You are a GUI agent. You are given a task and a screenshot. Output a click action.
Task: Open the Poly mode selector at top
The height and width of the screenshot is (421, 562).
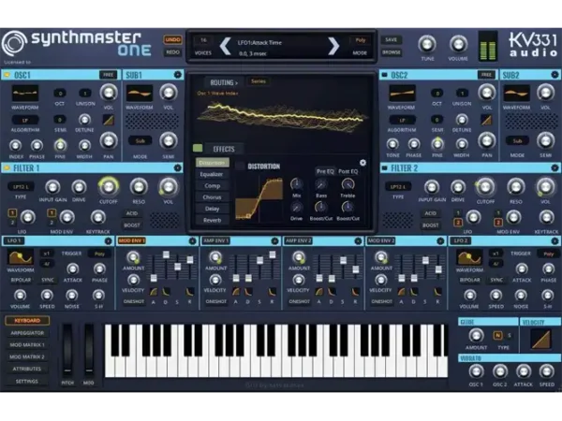360,40
